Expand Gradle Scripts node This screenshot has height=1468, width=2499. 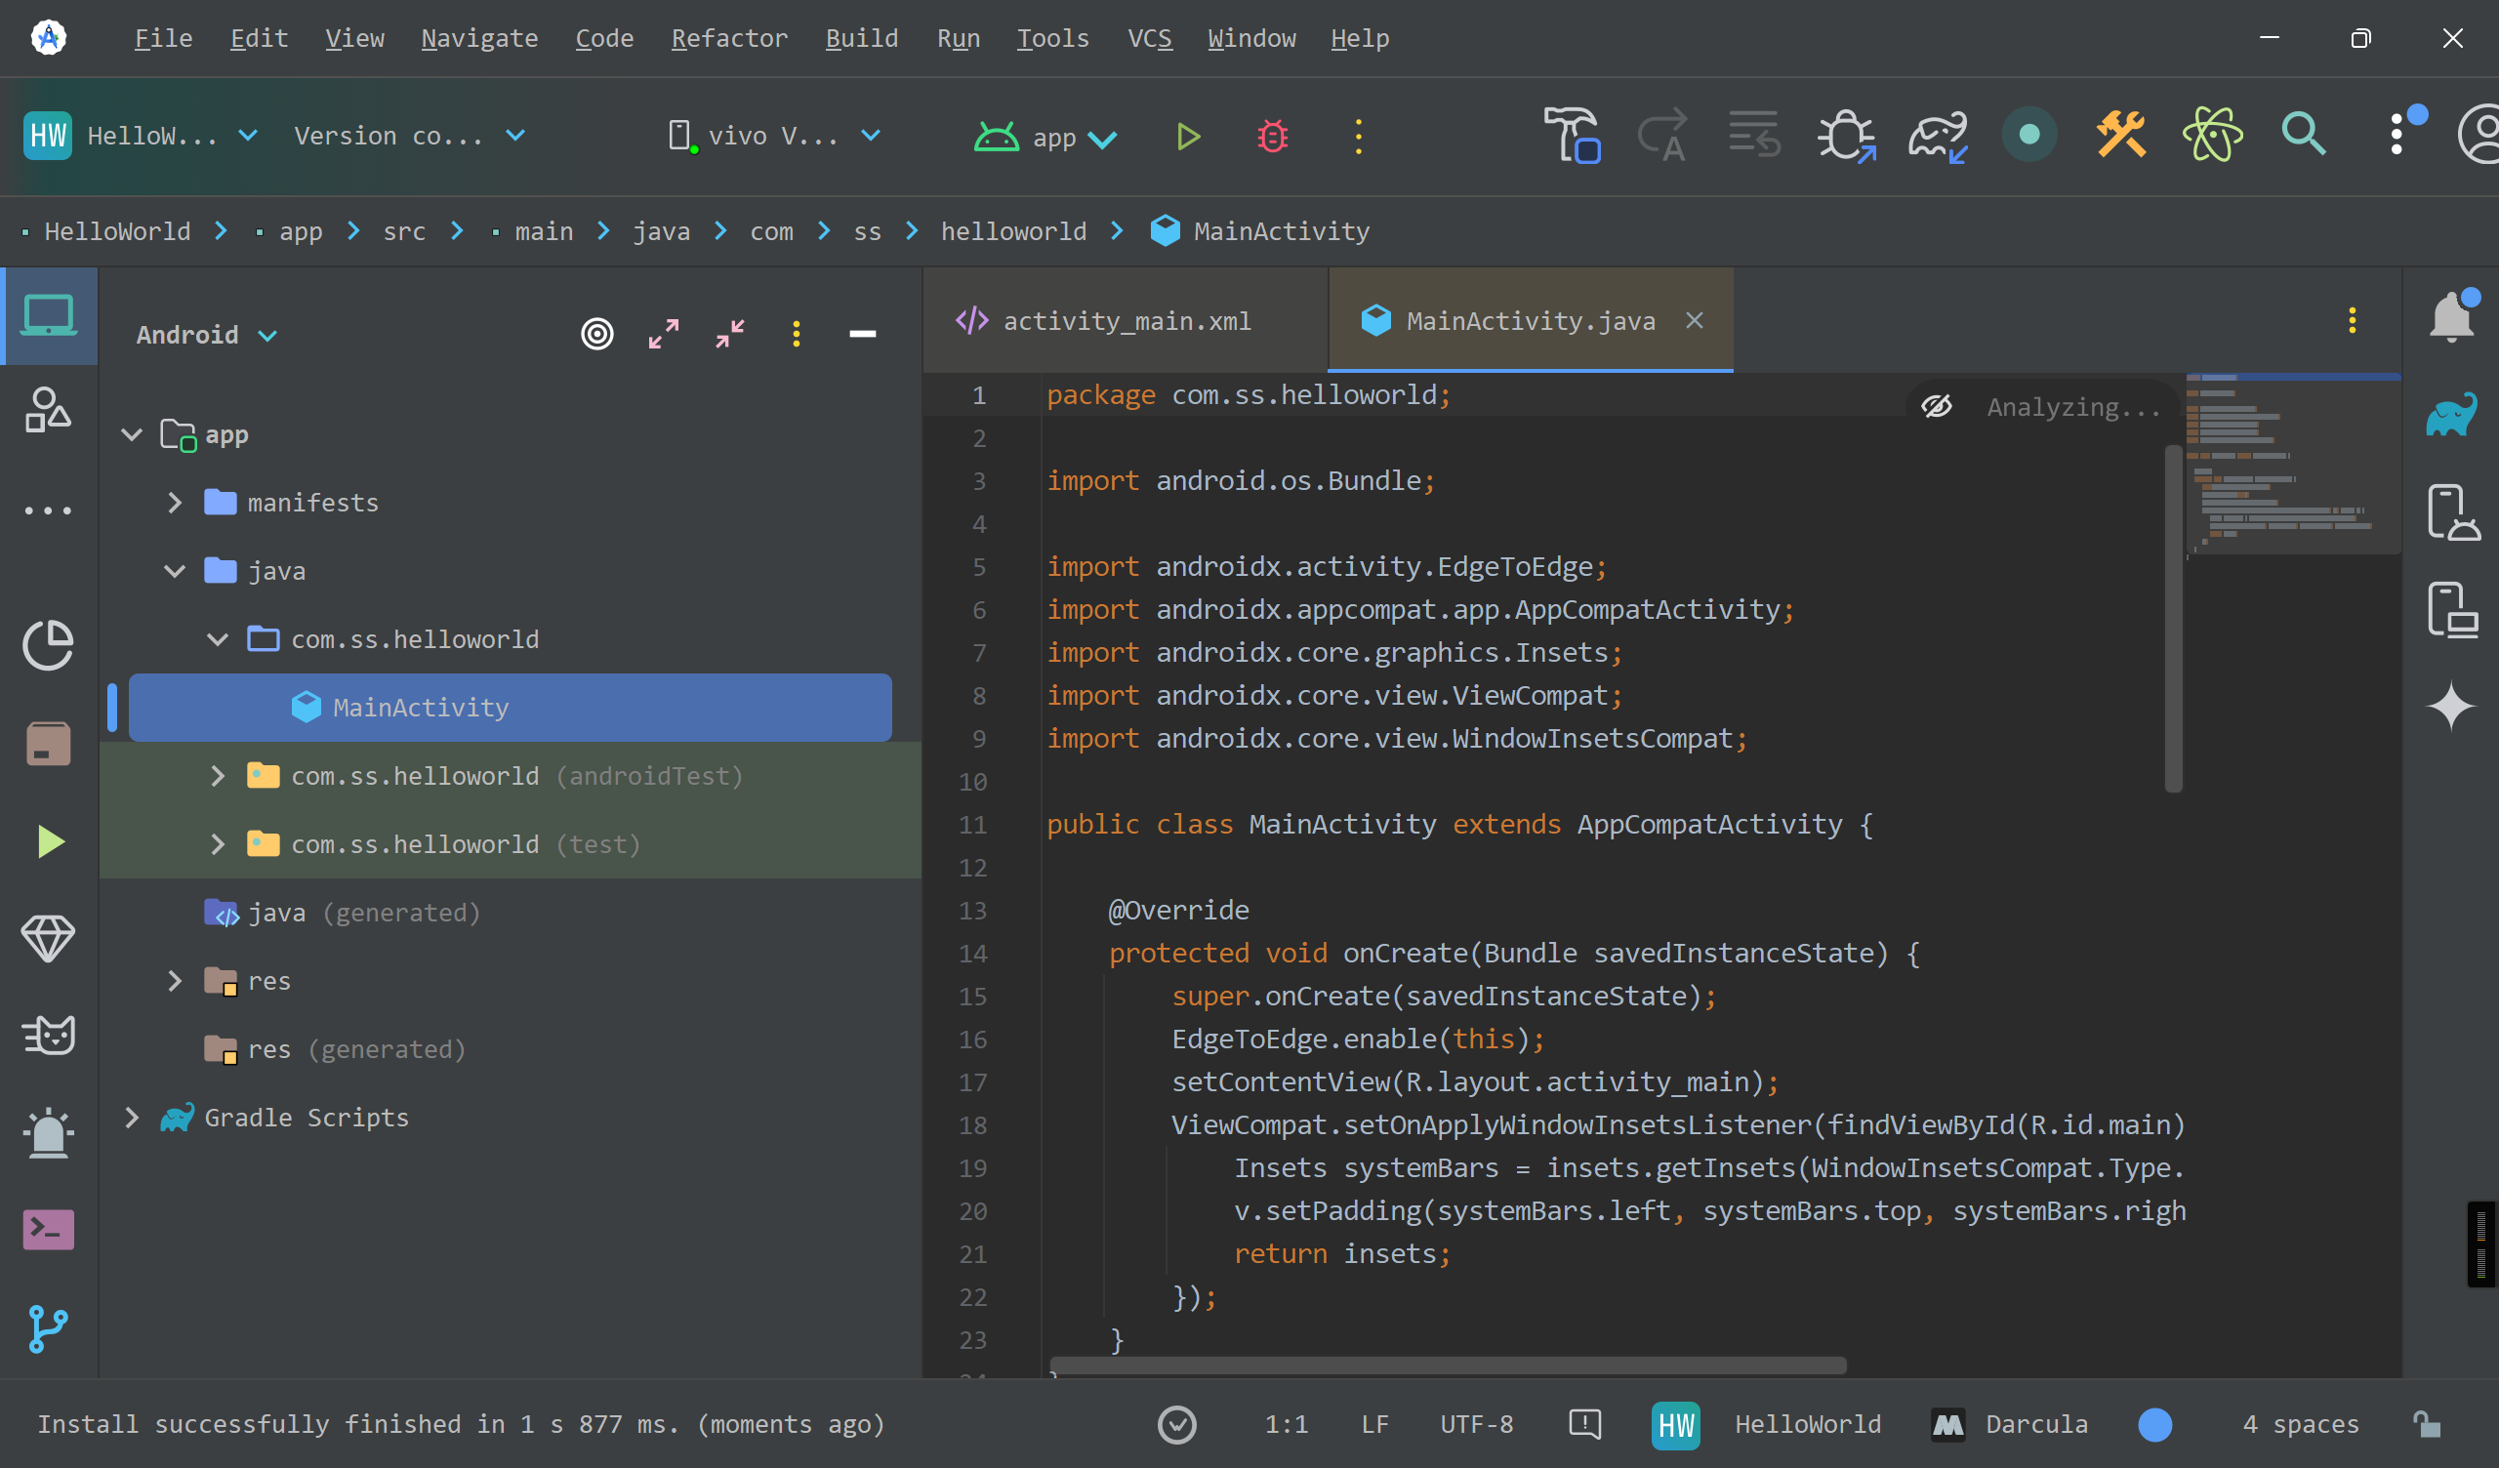pyautogui.click(x=132, y=1118)
